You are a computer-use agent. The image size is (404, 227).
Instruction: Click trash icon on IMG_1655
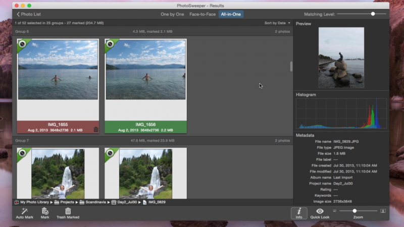(96, 130)
